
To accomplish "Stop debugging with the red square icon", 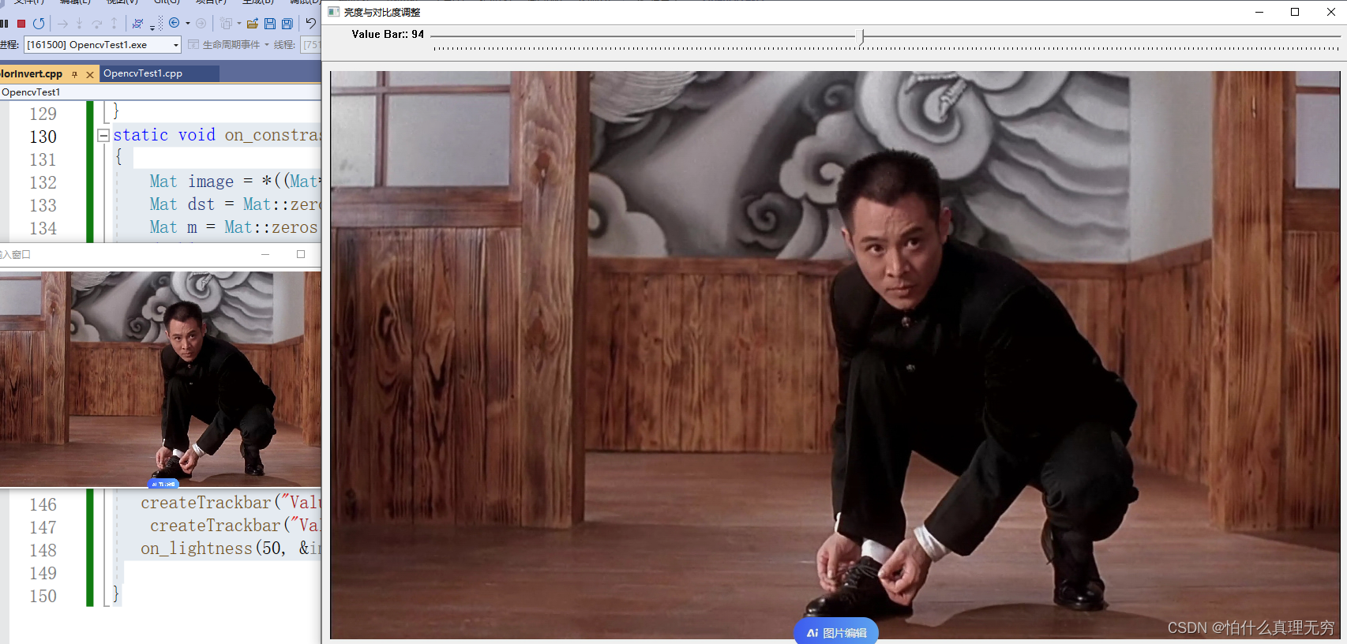I will [x=21, y=24].
